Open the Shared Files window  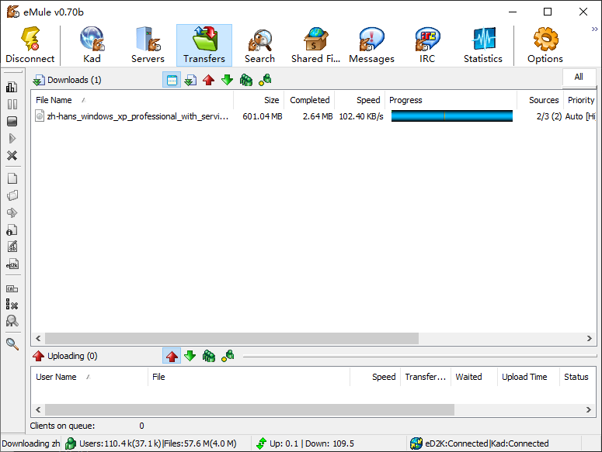click(x=315, y=46)
